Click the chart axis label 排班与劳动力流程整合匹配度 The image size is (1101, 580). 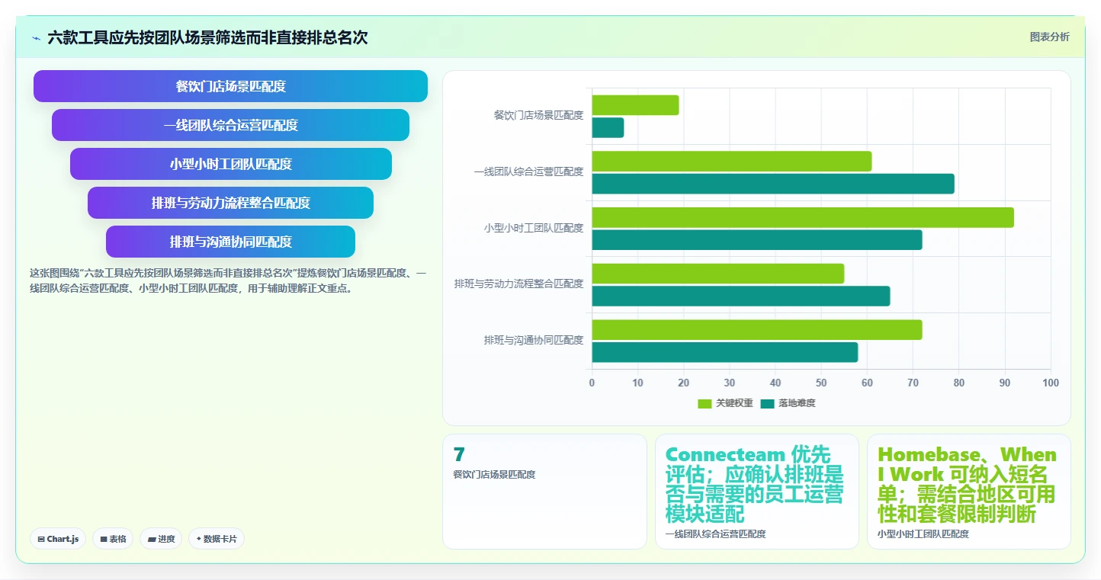coord(518,284)
